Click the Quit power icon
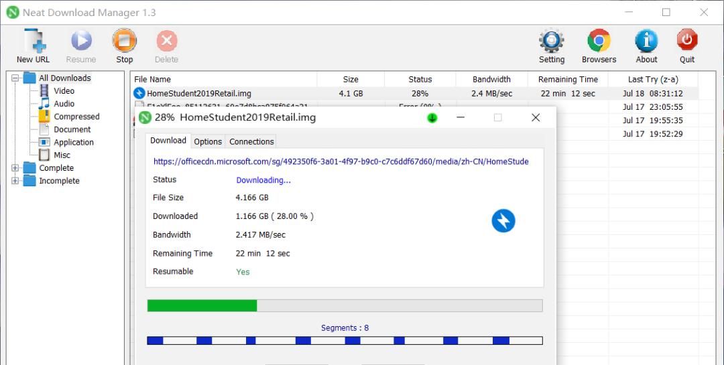Screen dimensions: 724x365 687,40
